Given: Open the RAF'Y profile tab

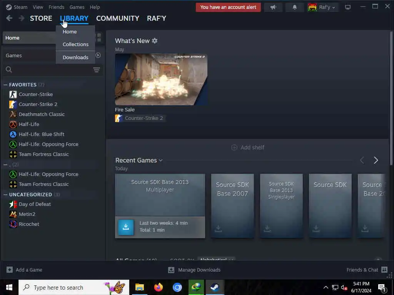Looking at the screenshot, I should pos(157,18).
